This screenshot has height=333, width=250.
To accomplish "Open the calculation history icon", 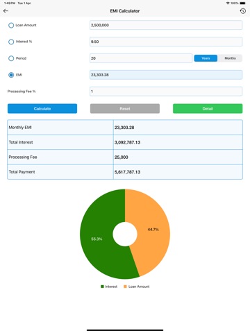I will click(x=242, y=11).
